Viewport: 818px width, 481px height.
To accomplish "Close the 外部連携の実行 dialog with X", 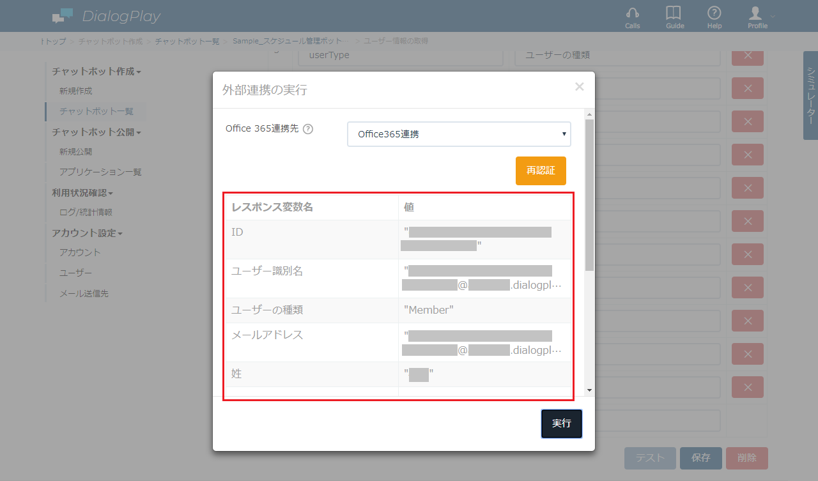I will tap(579, 87).
